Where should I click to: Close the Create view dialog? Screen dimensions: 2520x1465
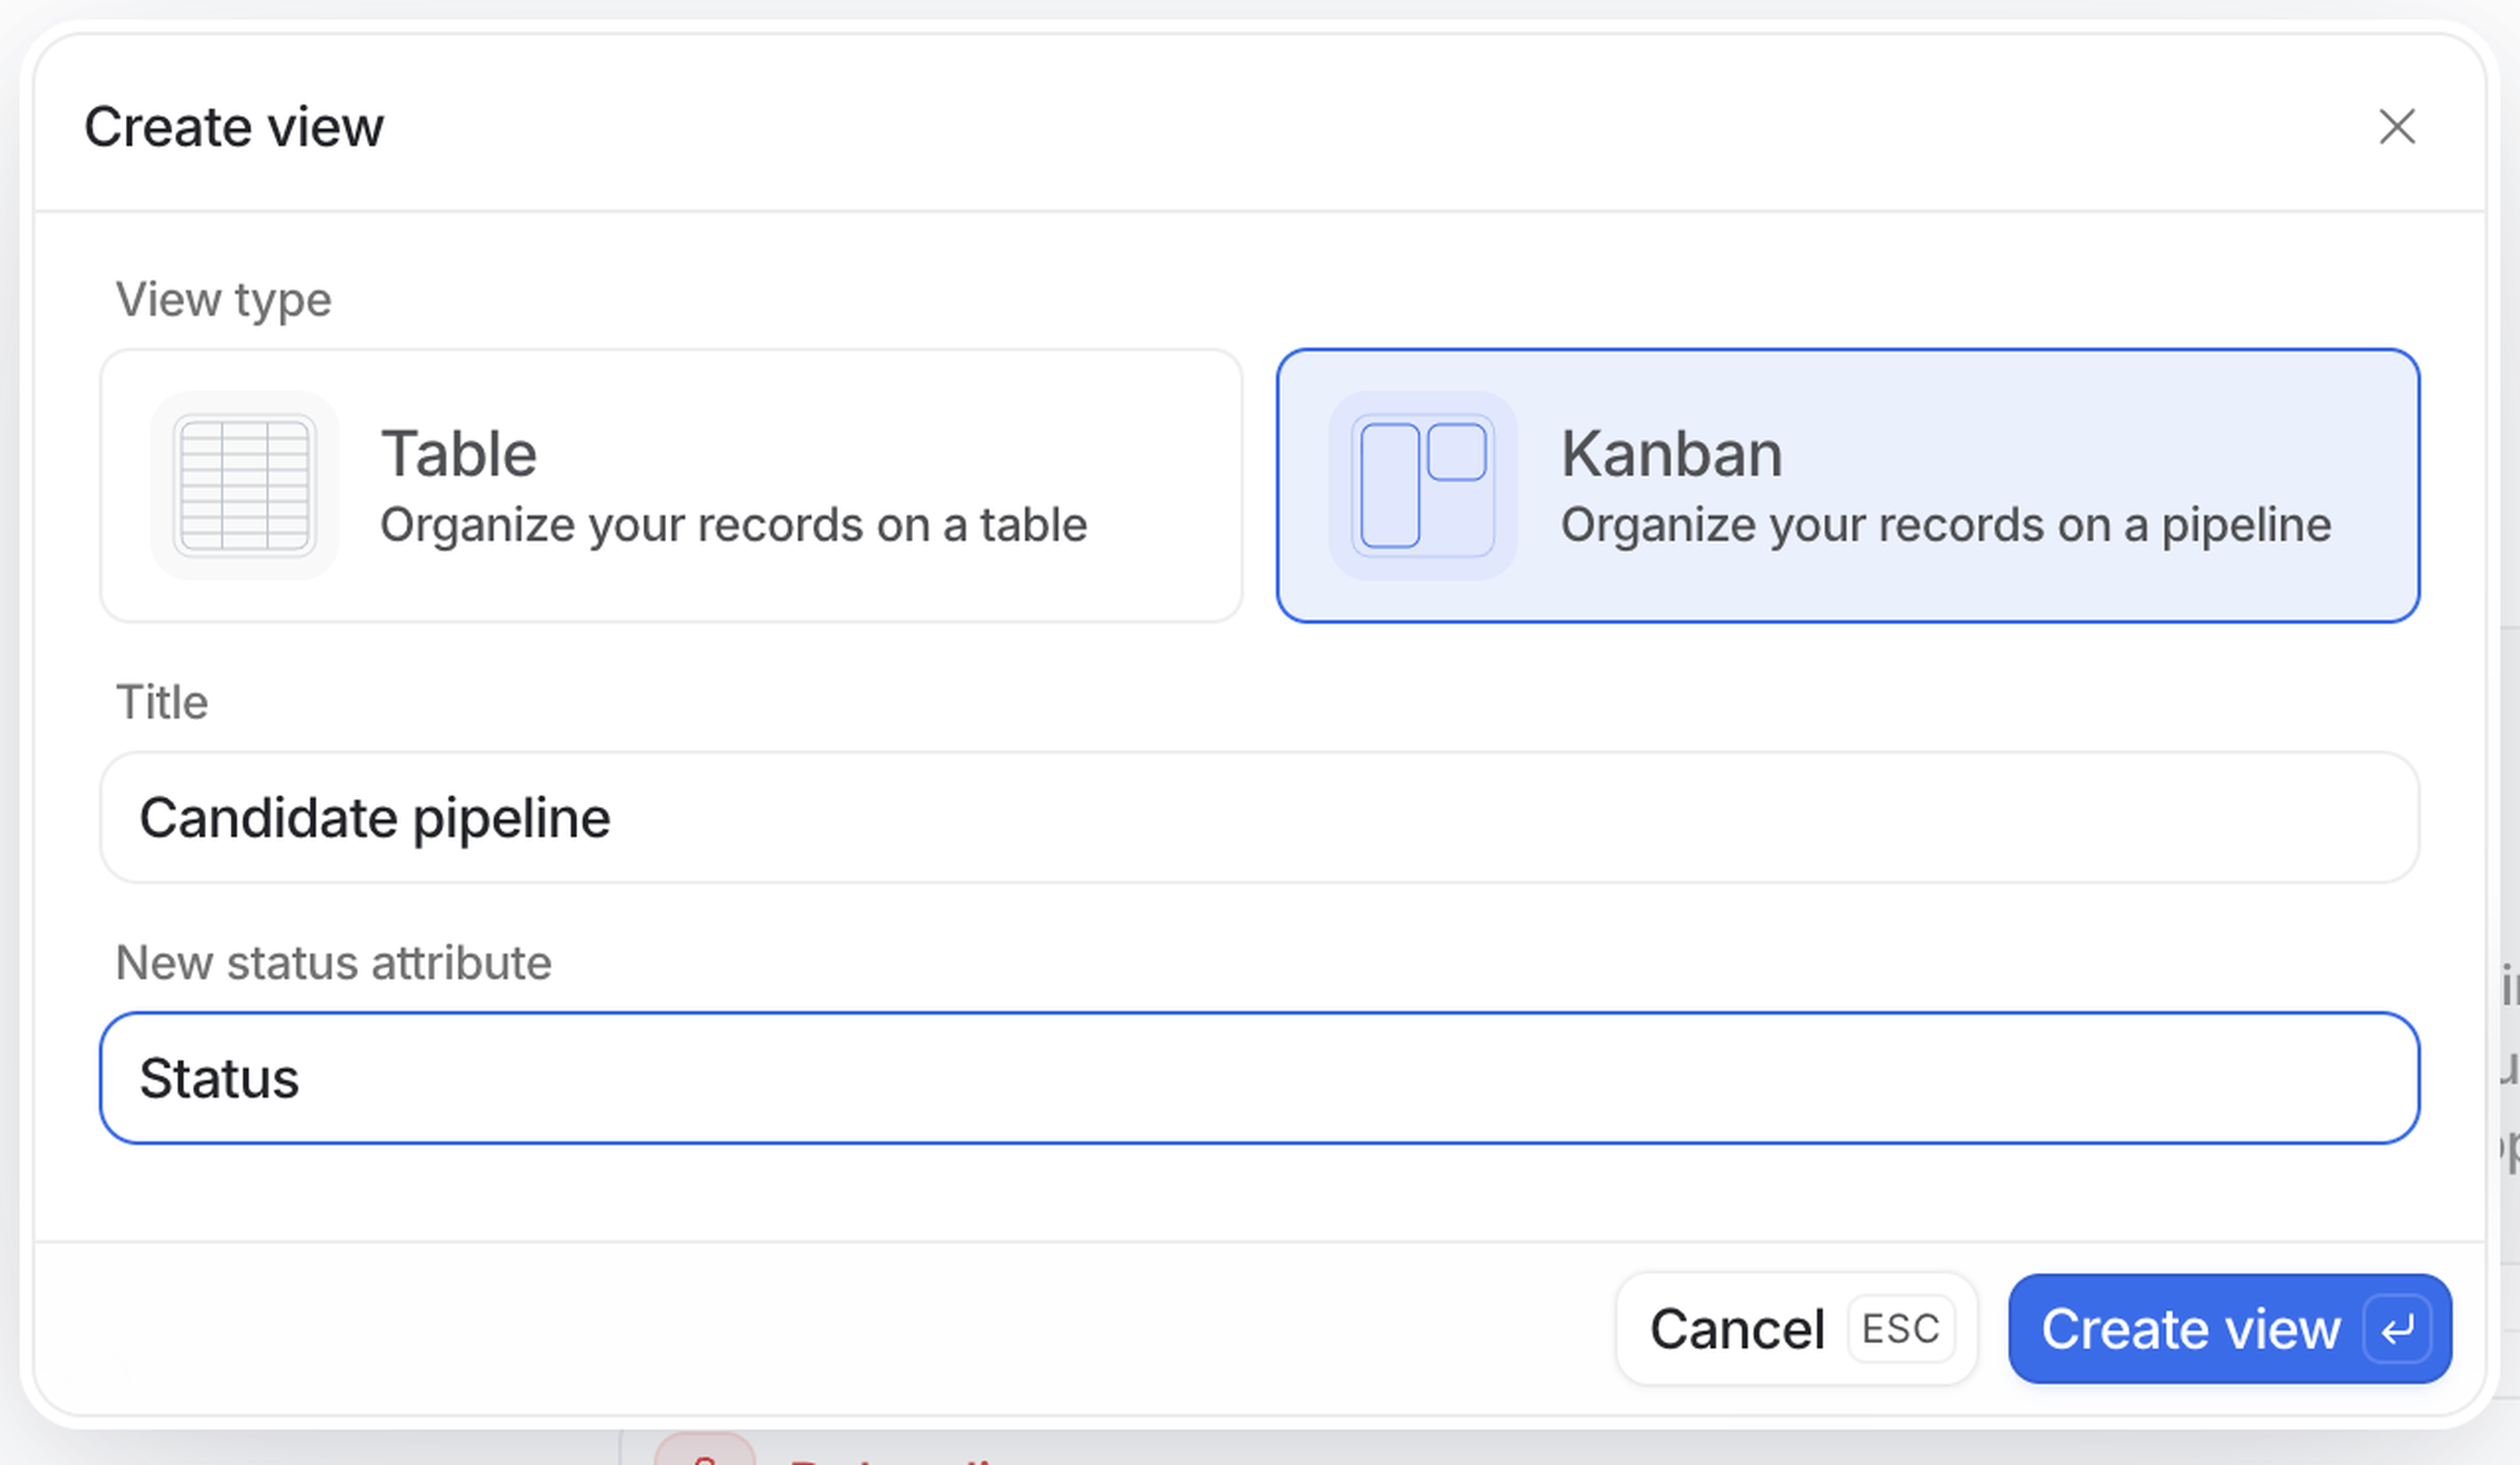[x=2396, y=127]
